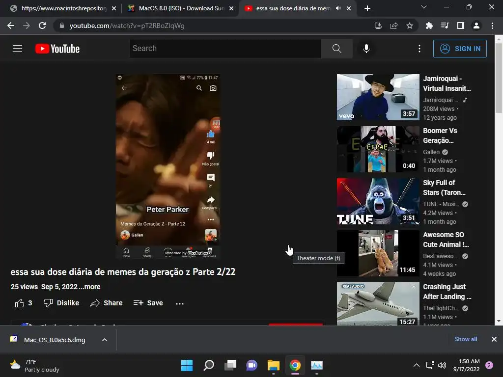Close the macintoshrepository tab
The image size is (503, 377).
point(114,8)
